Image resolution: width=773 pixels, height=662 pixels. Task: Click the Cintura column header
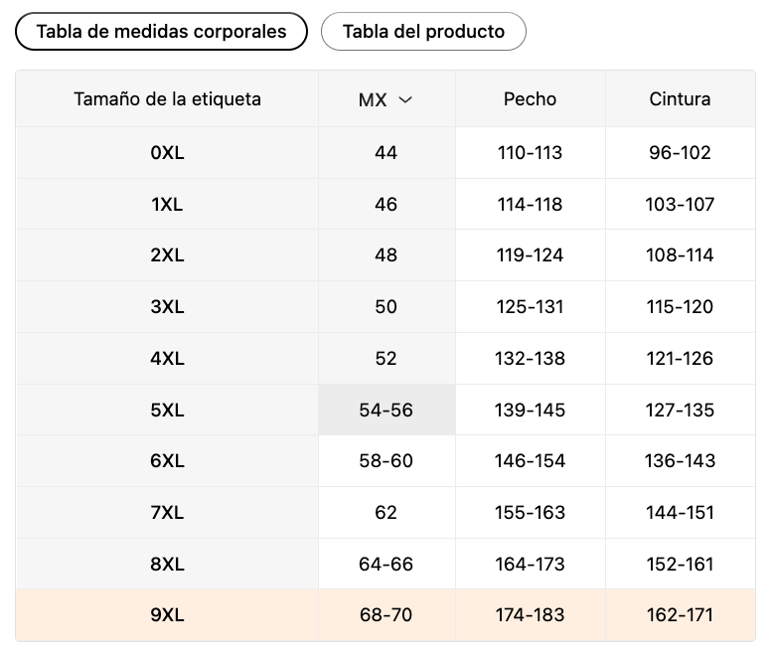coord(680,99)
